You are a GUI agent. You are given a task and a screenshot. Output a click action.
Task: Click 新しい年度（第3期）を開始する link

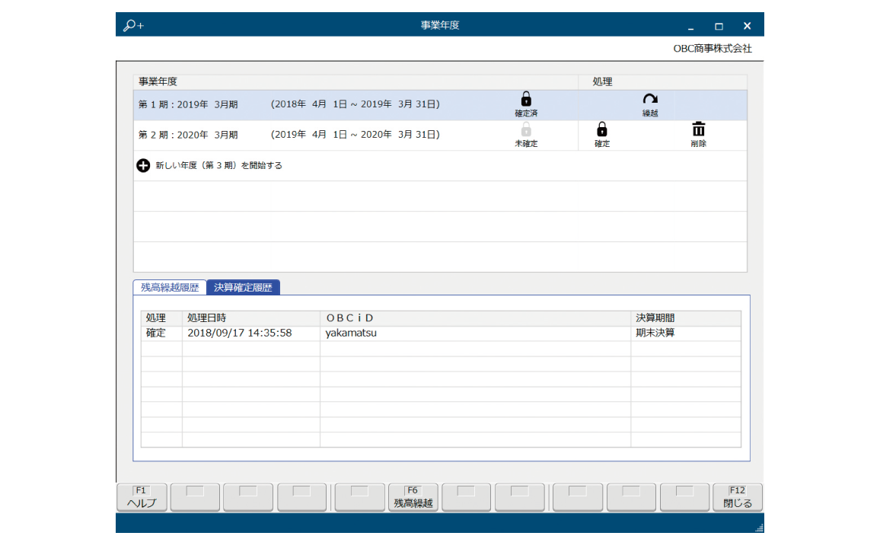[218, 165]
